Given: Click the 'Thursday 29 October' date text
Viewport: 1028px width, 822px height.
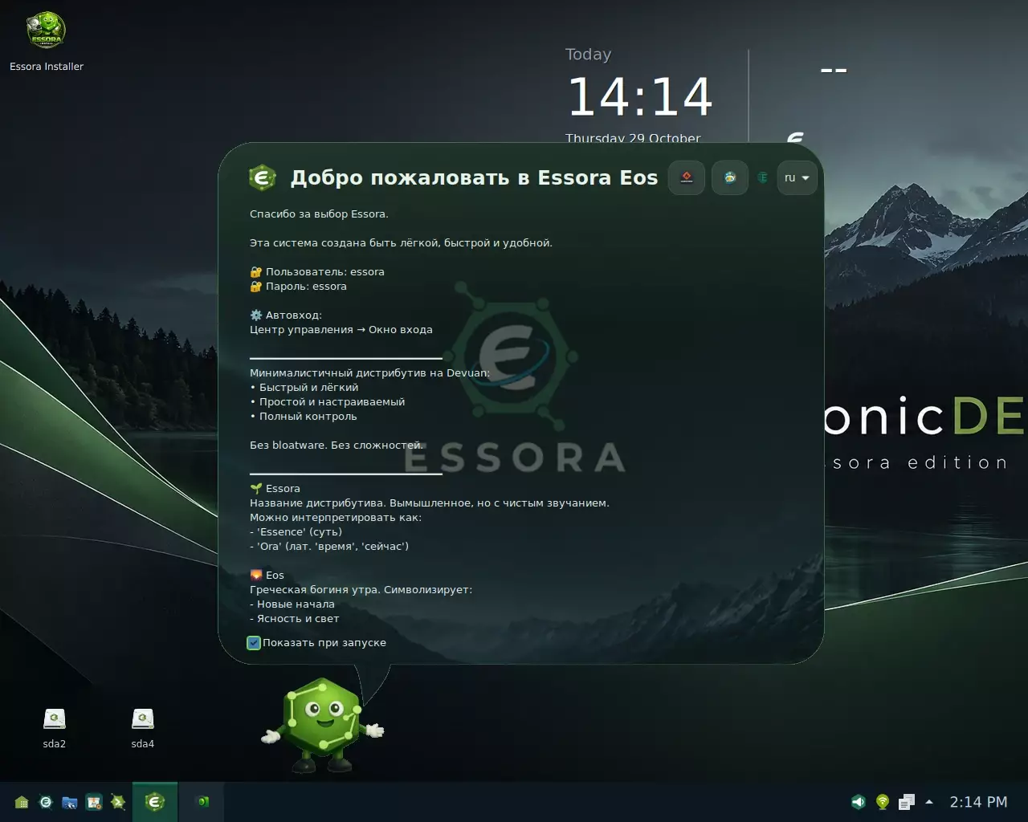Looking at the screenshot, I should click(x=633, y=138).
